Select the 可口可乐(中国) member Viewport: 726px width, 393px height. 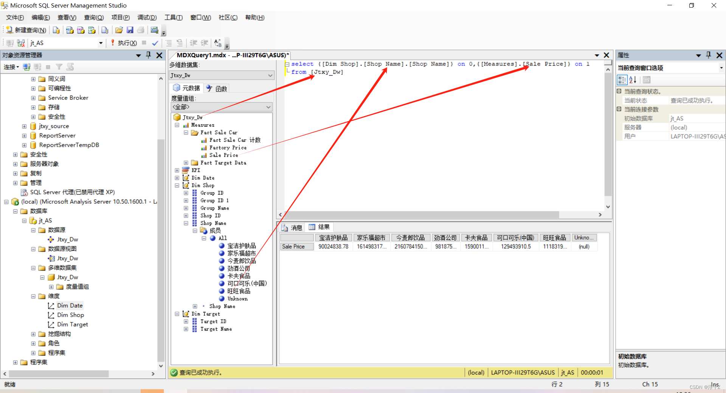tap(247, 284)
